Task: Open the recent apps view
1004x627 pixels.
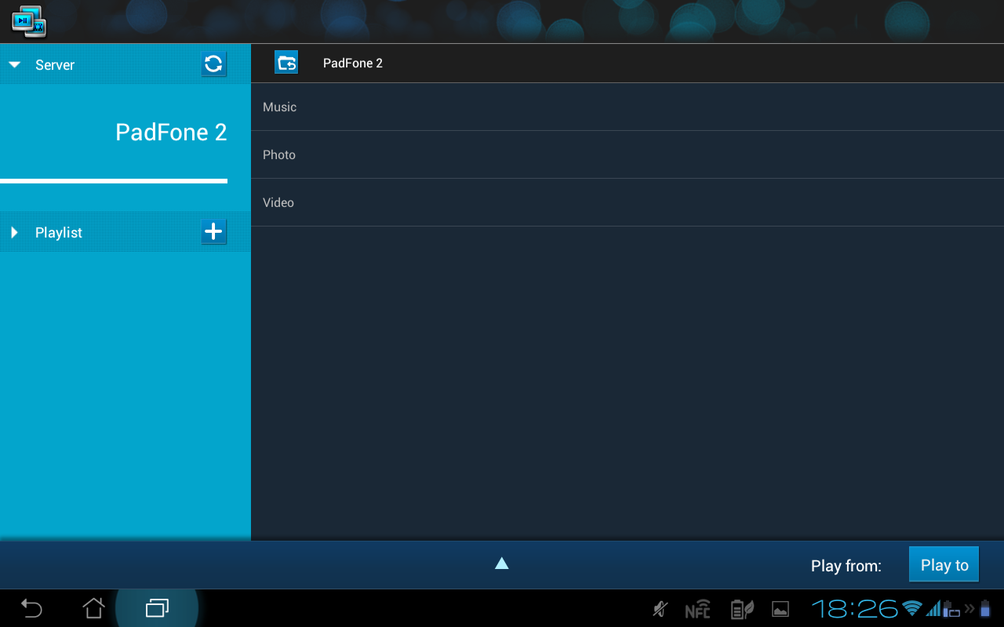Action: click(157, 608)
